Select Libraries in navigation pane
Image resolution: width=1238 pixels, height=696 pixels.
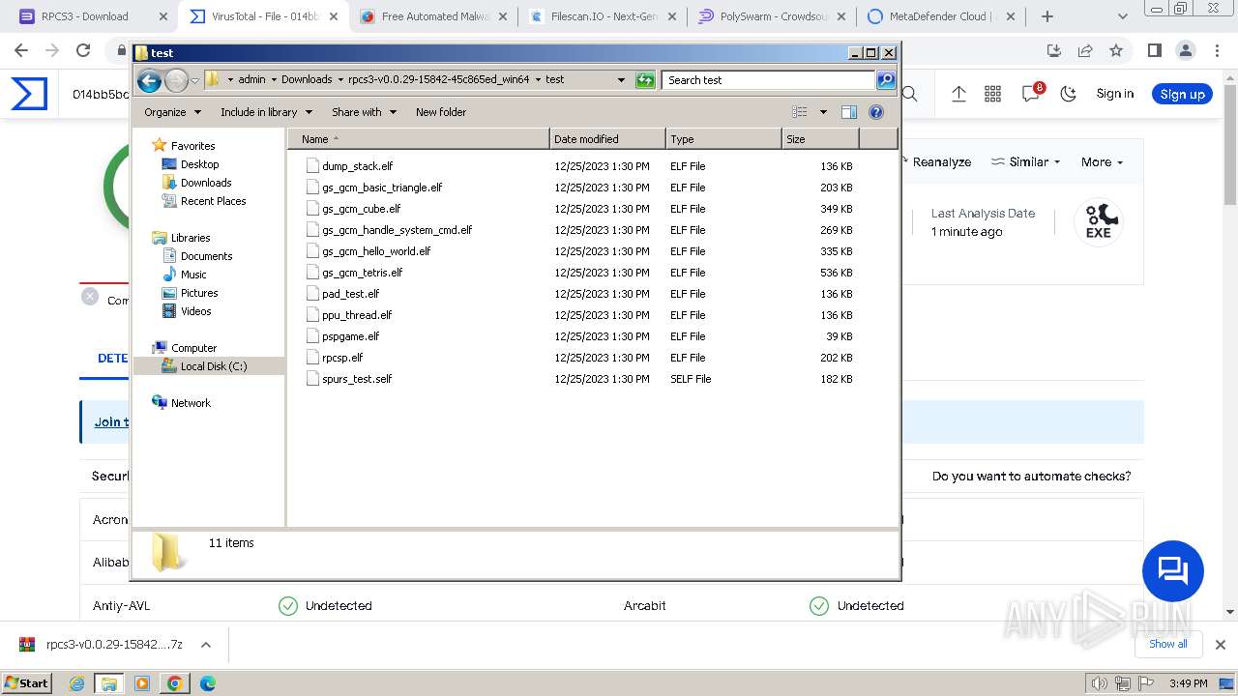[191, 238]
